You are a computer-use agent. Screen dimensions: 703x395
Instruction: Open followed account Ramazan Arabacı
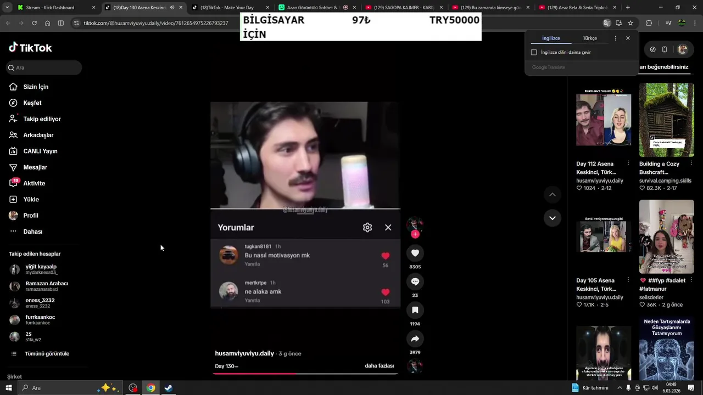38,286
